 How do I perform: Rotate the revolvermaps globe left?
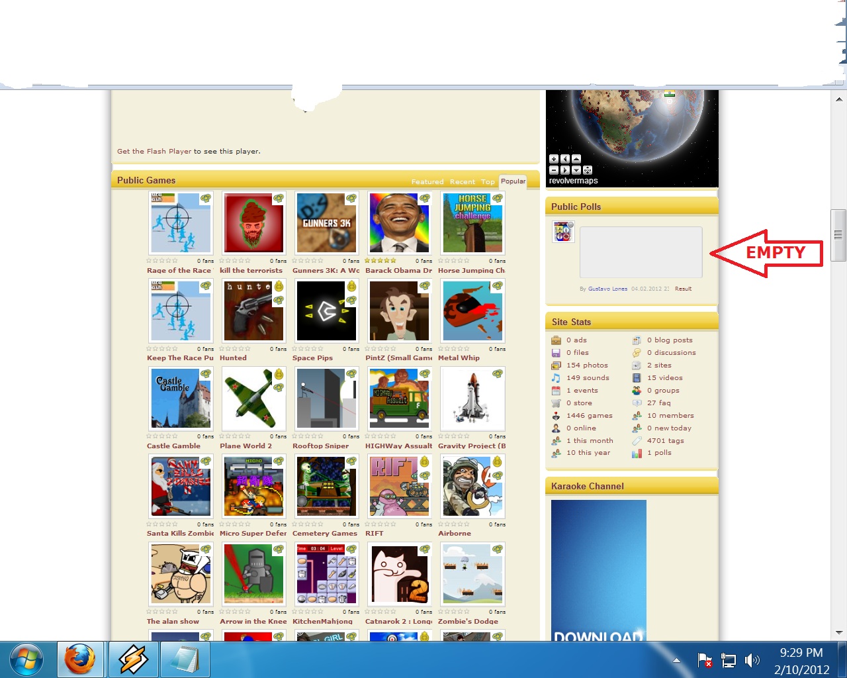(565, 159)
